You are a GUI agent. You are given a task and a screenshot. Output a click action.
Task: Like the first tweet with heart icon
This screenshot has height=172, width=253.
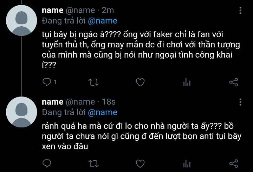coord(140,82)
